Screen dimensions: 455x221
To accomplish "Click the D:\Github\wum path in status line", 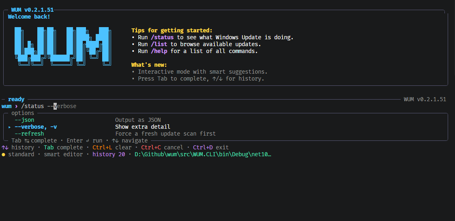I will coord(203,155).
